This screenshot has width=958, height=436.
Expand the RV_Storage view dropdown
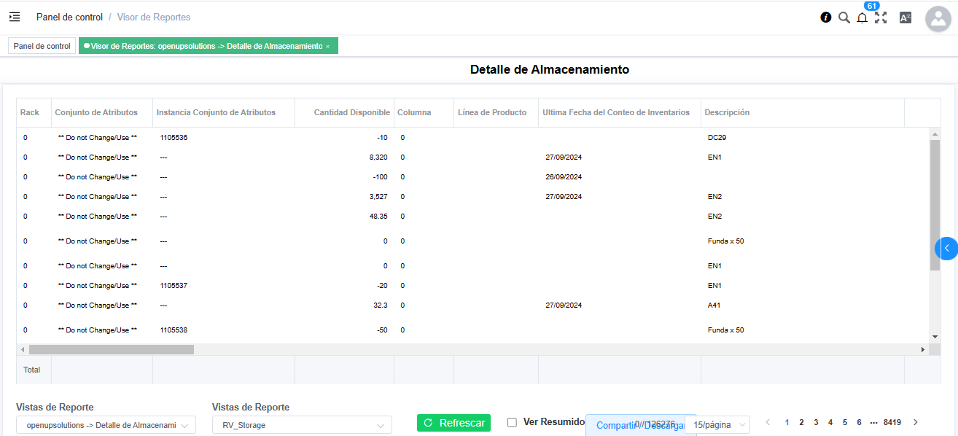(302, 425)
